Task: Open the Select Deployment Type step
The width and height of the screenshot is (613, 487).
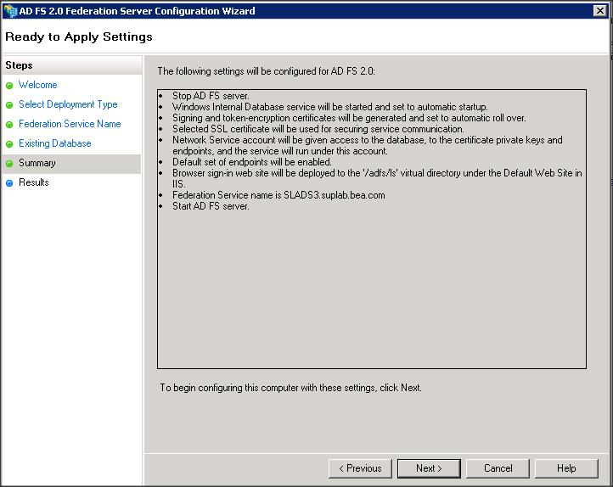Action: click(x=68, y=104)
